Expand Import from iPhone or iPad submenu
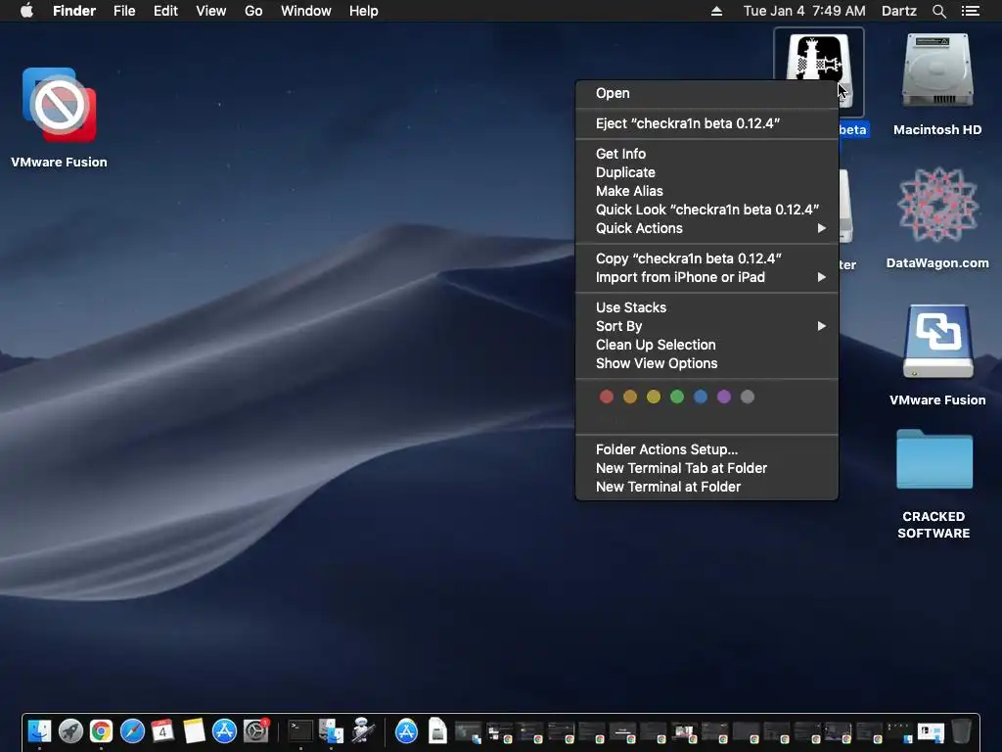Screen dimensions: 1002x752 706,277
